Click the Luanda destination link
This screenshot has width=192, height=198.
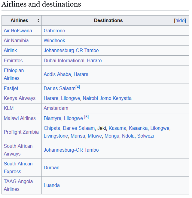coord(52,185)
